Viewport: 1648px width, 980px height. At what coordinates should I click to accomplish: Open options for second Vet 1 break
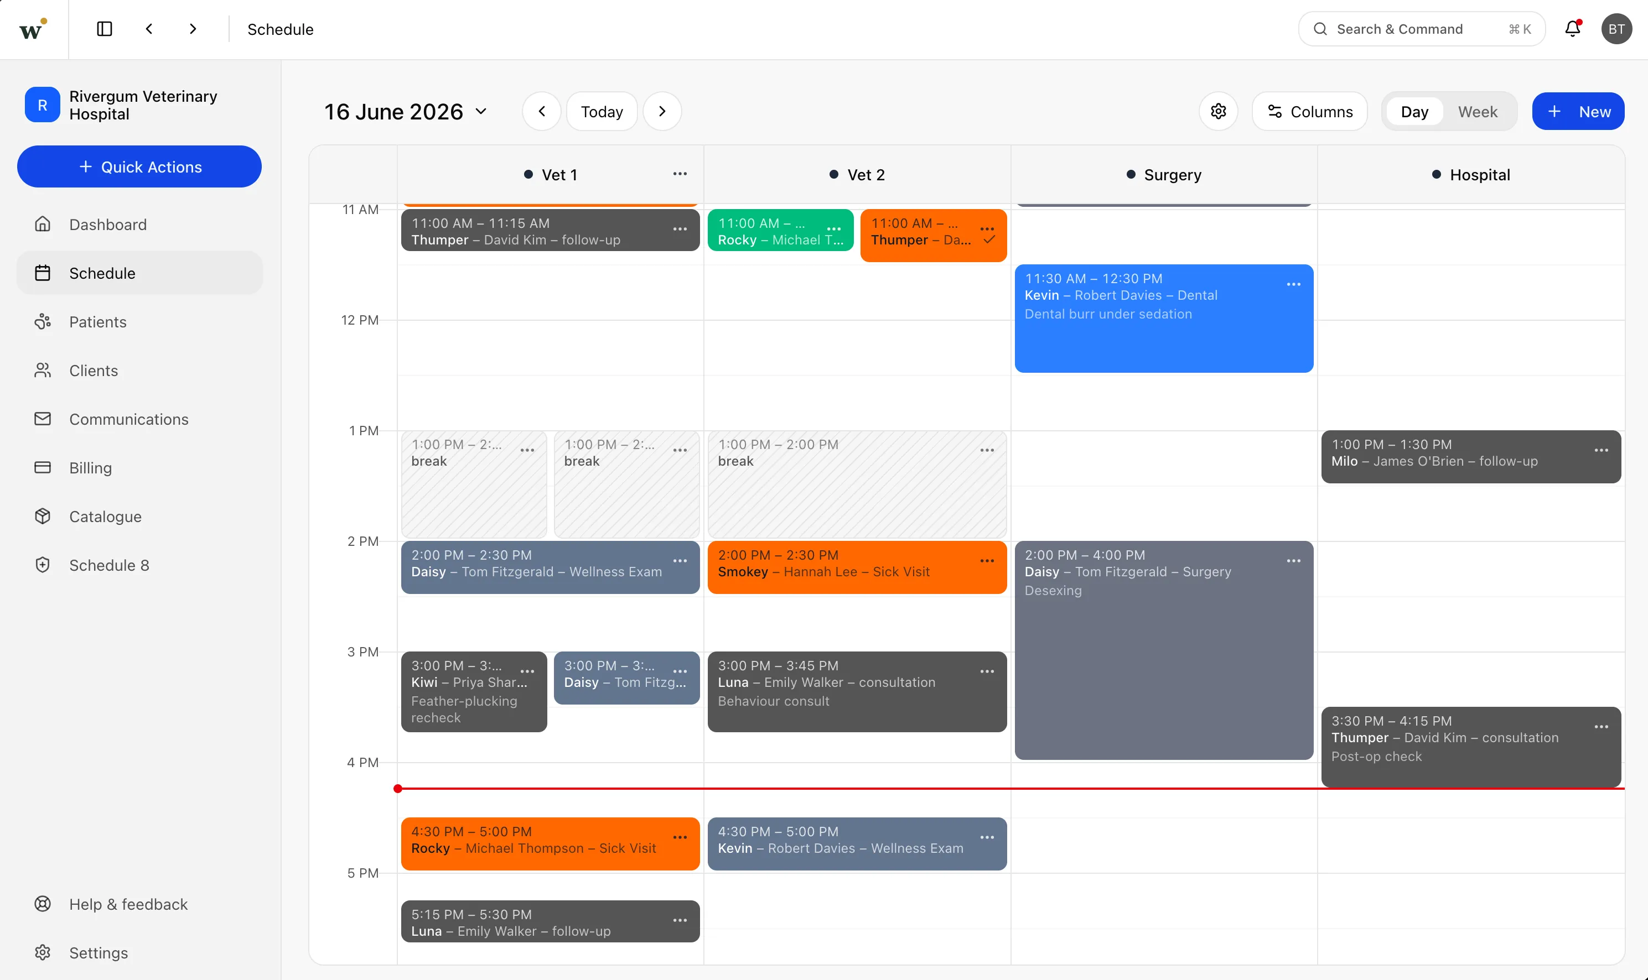[x=680, y=450]
